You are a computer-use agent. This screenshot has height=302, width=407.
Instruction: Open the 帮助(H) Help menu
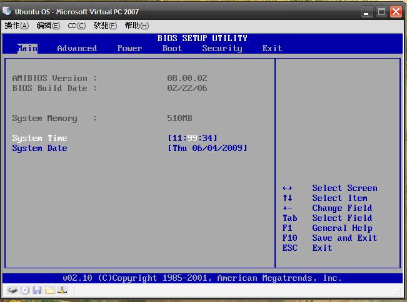click(136, 26)
